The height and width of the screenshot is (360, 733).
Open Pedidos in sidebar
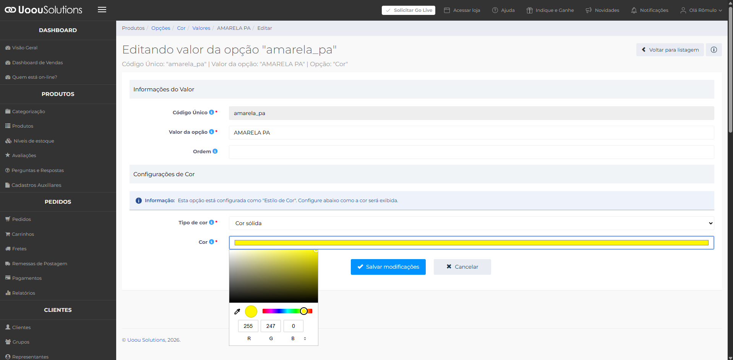click(21, 219)
